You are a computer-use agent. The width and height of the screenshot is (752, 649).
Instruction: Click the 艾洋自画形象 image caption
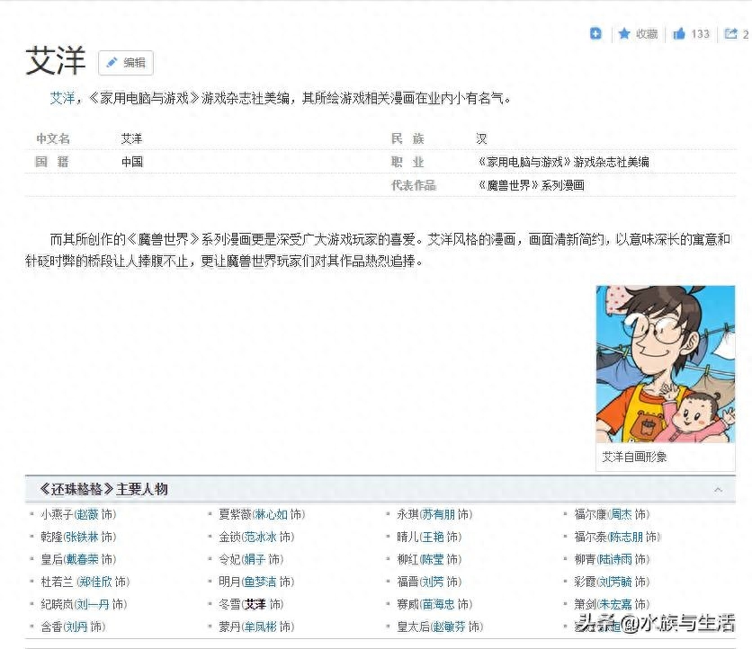tap(634, 457)
